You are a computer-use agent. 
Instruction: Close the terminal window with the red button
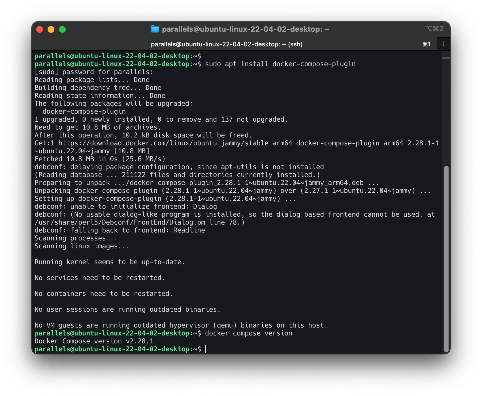pyautogui.click(x=40, y=29)
